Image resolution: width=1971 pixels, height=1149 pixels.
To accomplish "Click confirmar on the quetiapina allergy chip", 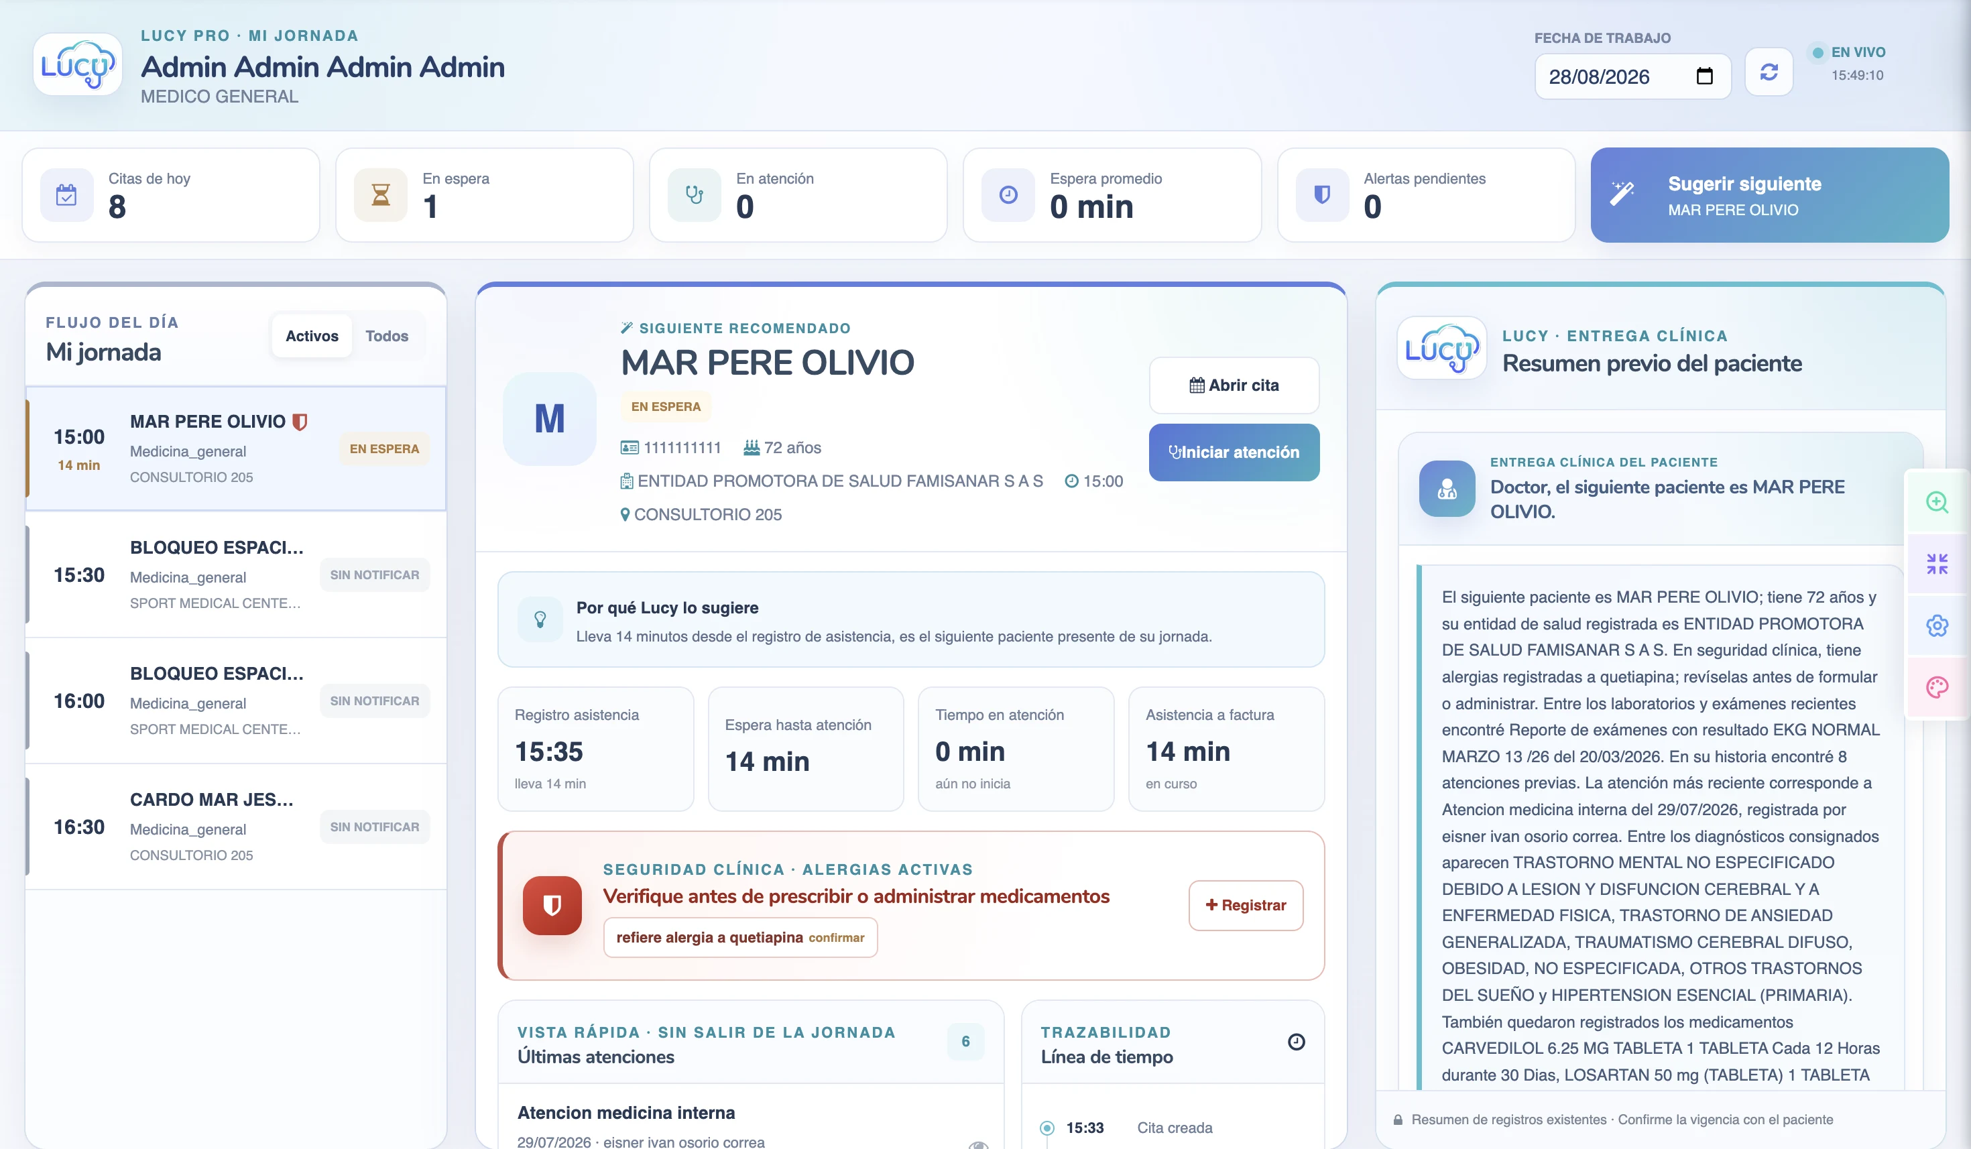I will pos(836,937).
